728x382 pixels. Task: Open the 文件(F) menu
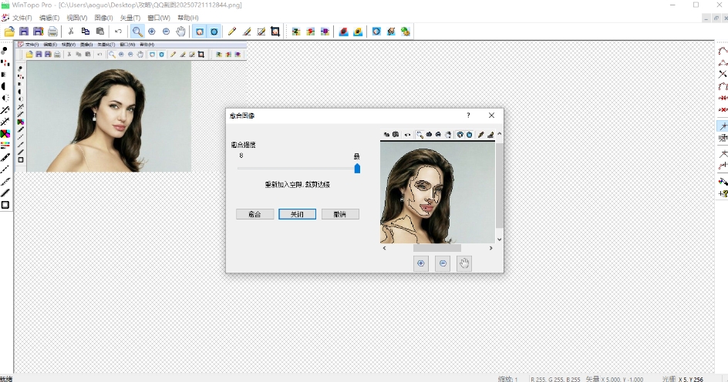click(22, 18)
